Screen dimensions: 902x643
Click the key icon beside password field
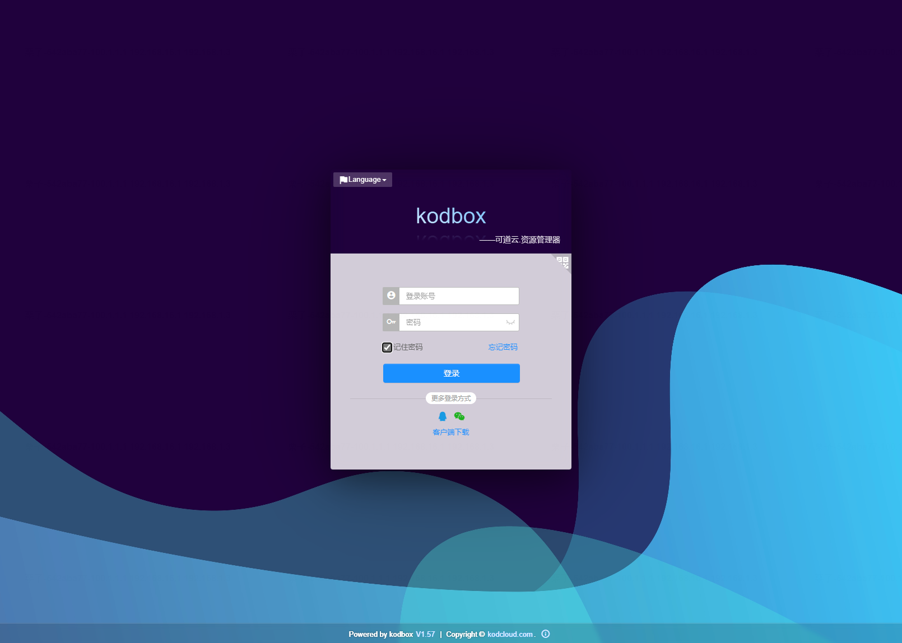pos(390,322)
